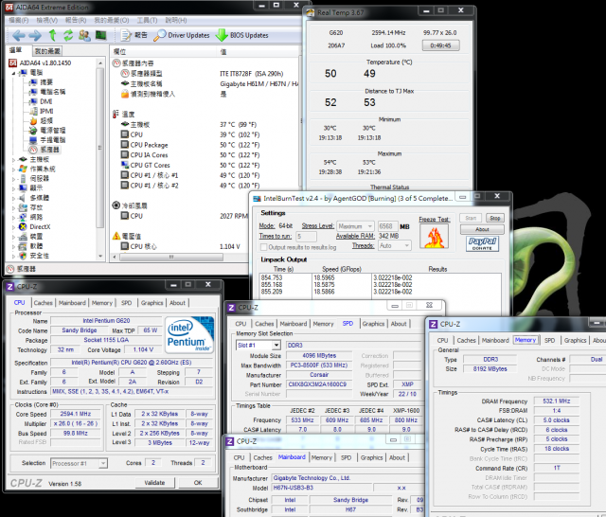The width and height of the screenshot is (606, 517).
Task: Click the stress memory size MB field
Action: [387, 226]
